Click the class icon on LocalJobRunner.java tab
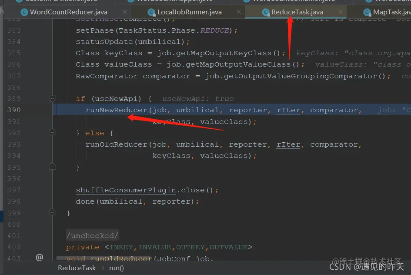 click(x=151, y=12)
